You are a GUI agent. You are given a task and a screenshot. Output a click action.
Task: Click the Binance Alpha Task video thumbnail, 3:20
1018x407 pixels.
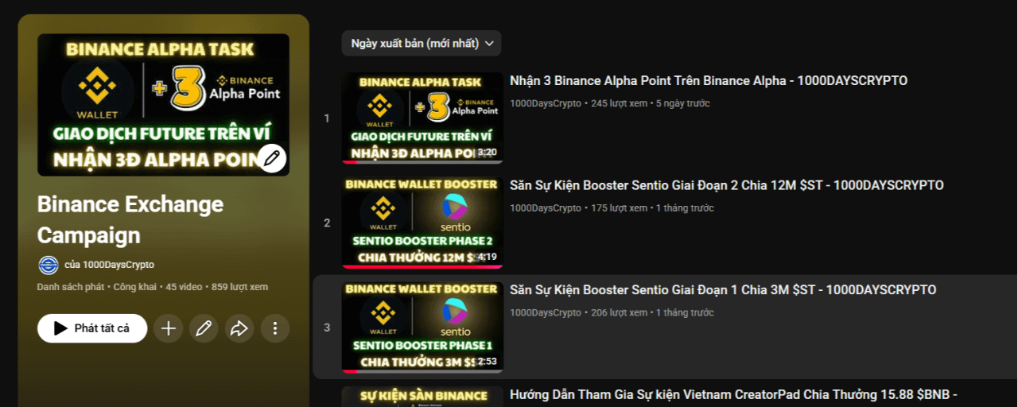[422, 118]
